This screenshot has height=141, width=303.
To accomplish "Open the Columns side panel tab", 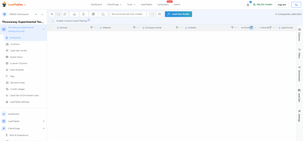I will click(299, 35).
